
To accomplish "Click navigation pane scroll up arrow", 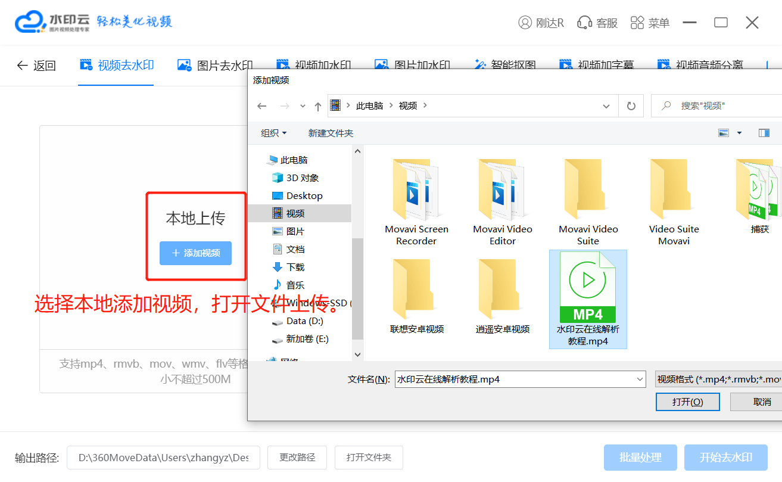I will (358, 151).
